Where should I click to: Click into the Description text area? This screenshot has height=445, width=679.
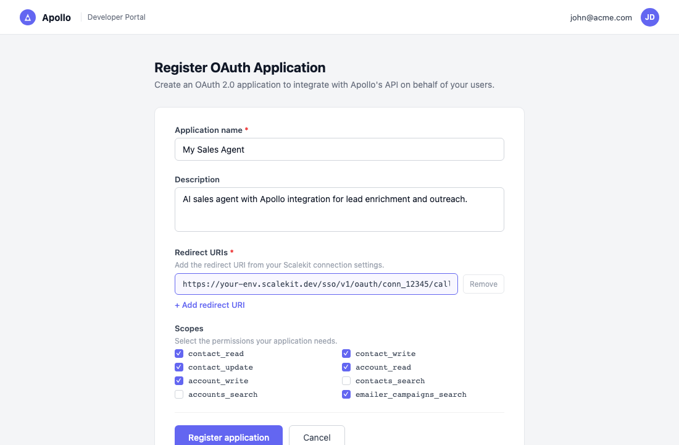click(x=339, y=210)
